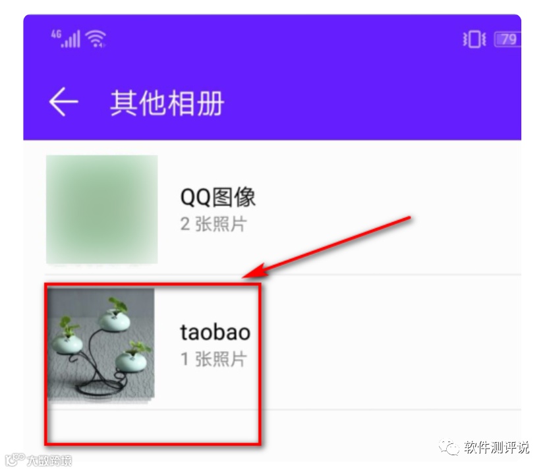
Task: Click the 大数跨境 logo icon
Action: [15, 460]
